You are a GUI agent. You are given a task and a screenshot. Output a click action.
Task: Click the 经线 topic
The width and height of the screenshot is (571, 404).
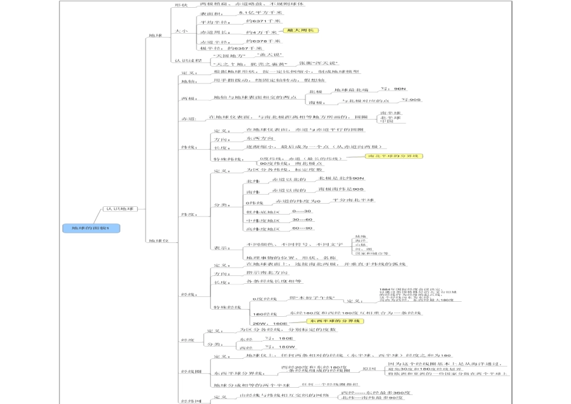189,295
